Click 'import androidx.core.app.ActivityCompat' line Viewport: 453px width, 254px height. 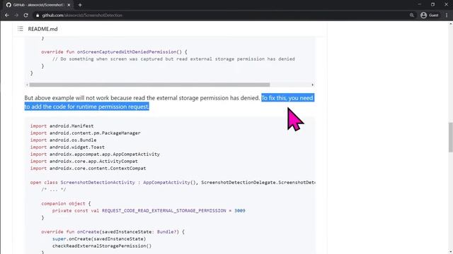point(84,162)
